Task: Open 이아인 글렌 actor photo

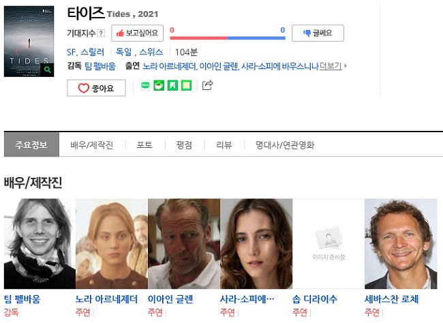Action: click(184, 243)
